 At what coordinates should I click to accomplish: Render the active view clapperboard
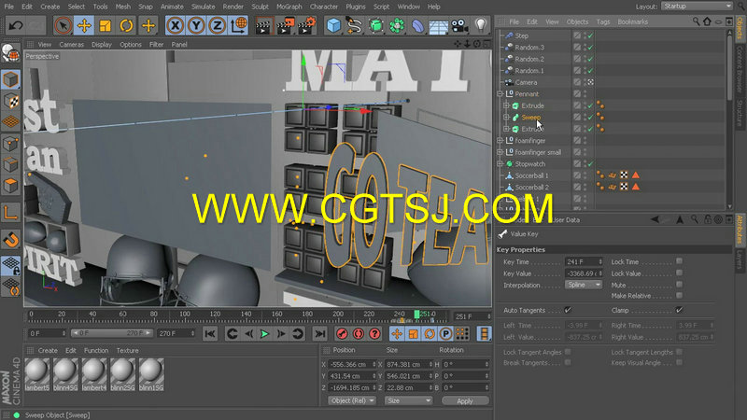(263, 25)
